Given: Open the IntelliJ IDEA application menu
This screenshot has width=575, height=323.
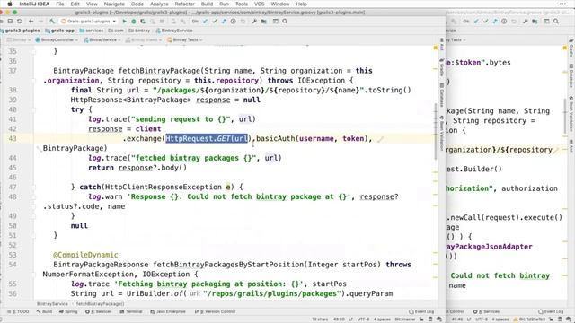Looking at the screenshot, I should tap(34, 4).
